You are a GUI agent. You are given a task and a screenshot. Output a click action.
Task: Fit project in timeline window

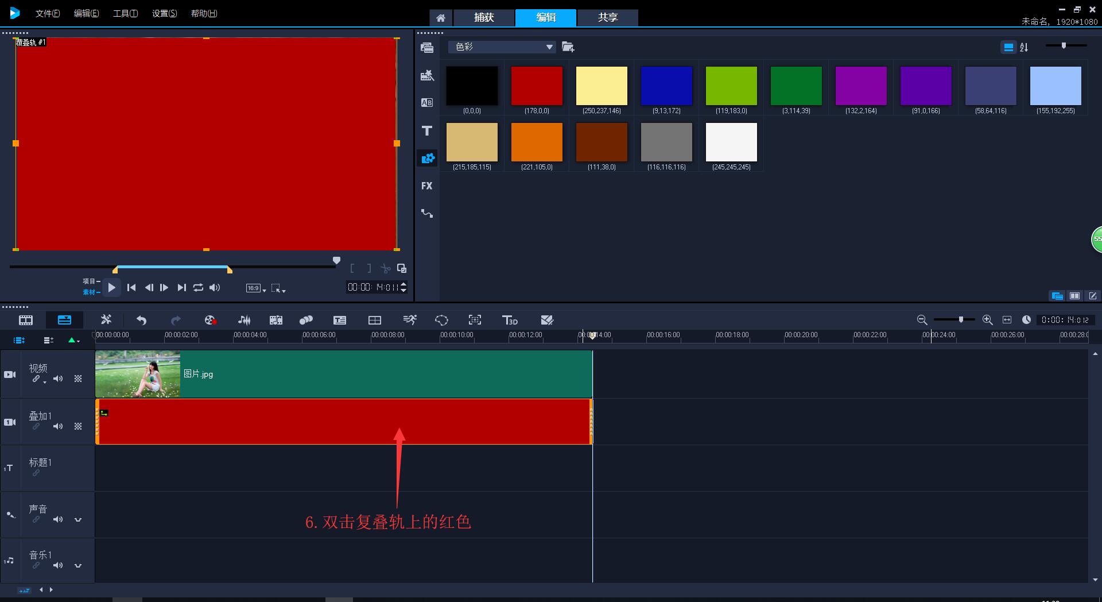coord(1007,320)
